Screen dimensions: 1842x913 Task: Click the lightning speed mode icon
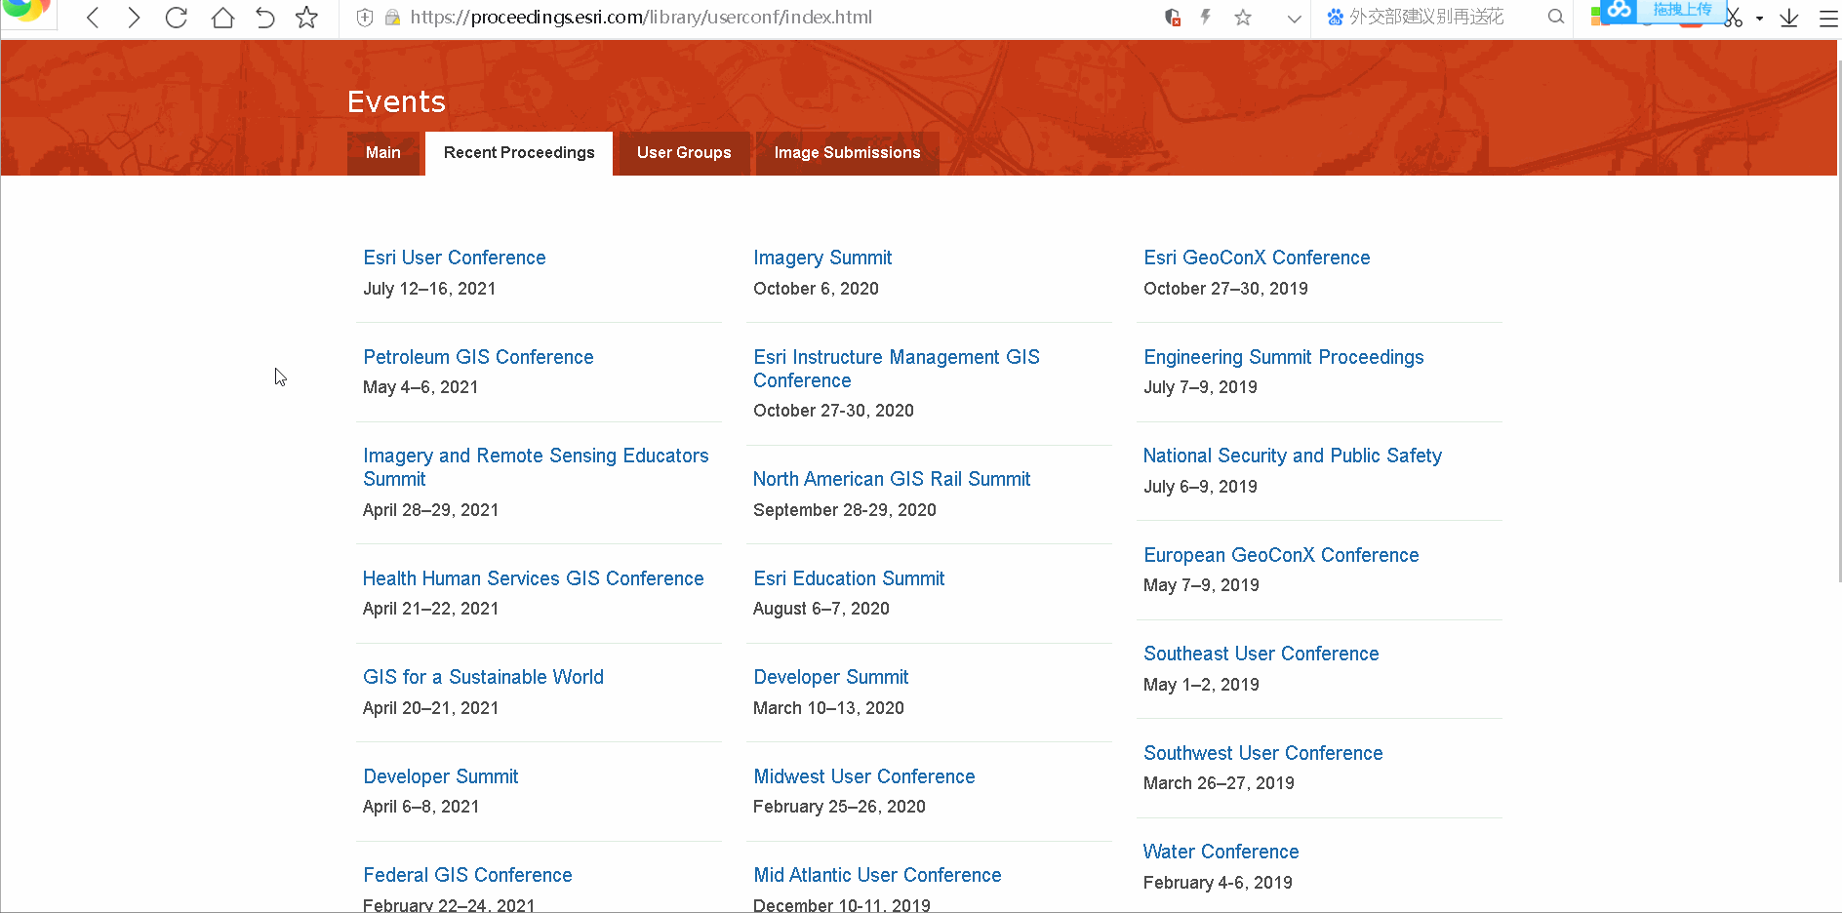1206,18
